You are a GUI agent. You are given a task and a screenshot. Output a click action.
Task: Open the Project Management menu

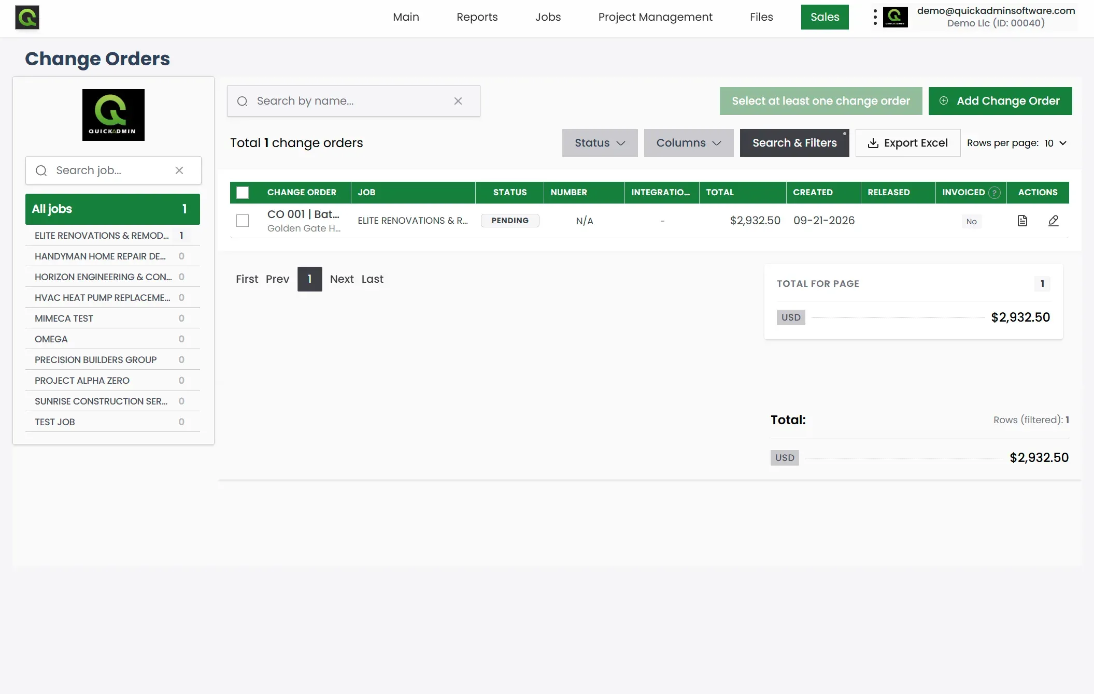point(655,17)
